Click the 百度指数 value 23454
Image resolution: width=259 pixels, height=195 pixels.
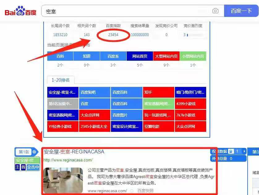pyautogui.click(x=113, y=35)
